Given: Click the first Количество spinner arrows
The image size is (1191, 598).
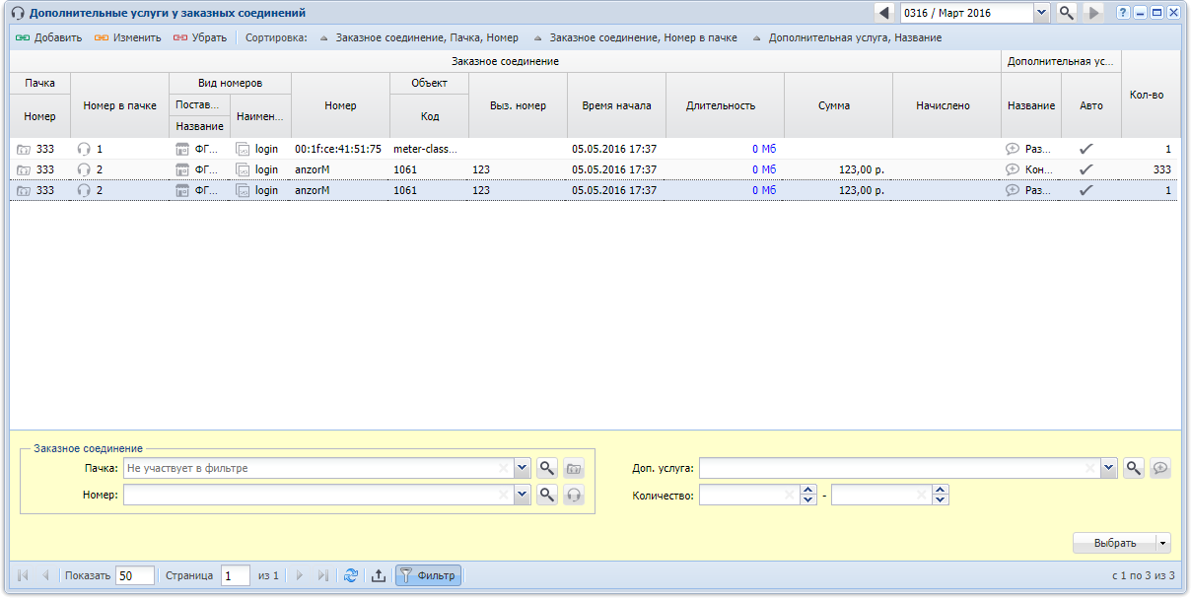Looking at the screenshot, I should click(808, 495).
